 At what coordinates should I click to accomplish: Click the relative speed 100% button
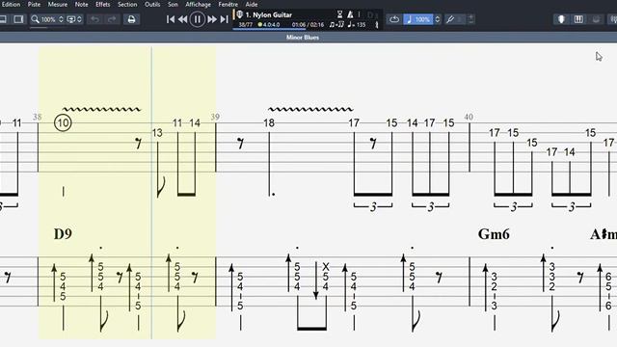(x=418, y=19)
